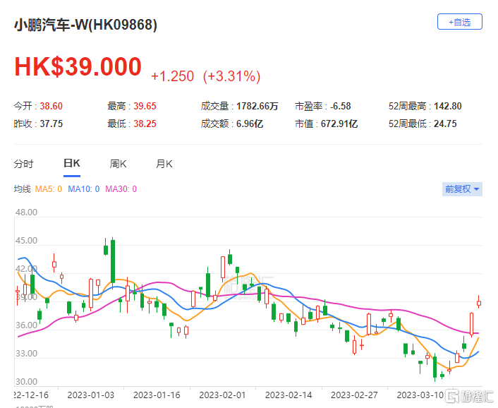The width and height of the screenshot is (498, 408).
Task: Click the 成交量 value 1782.66万
Action: click(x=257, y=106)
